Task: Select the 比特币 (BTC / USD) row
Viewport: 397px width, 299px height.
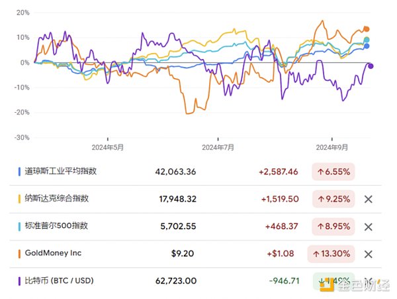Action: pos(60,281)
